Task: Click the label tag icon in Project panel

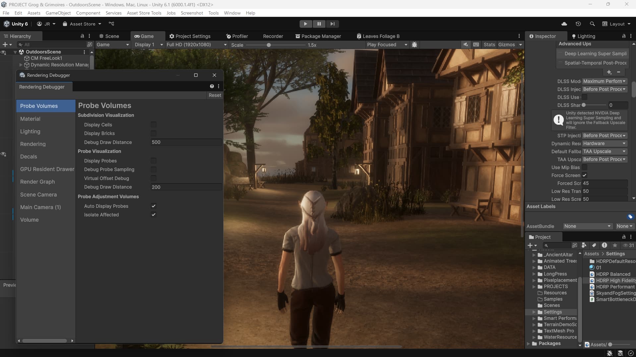Action: tap(594, 245)
